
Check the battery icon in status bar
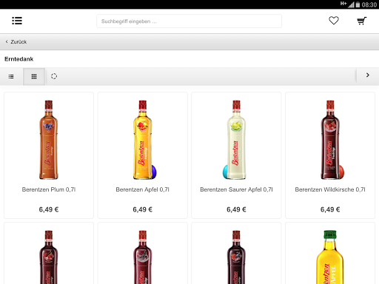(x=358, y=4)
